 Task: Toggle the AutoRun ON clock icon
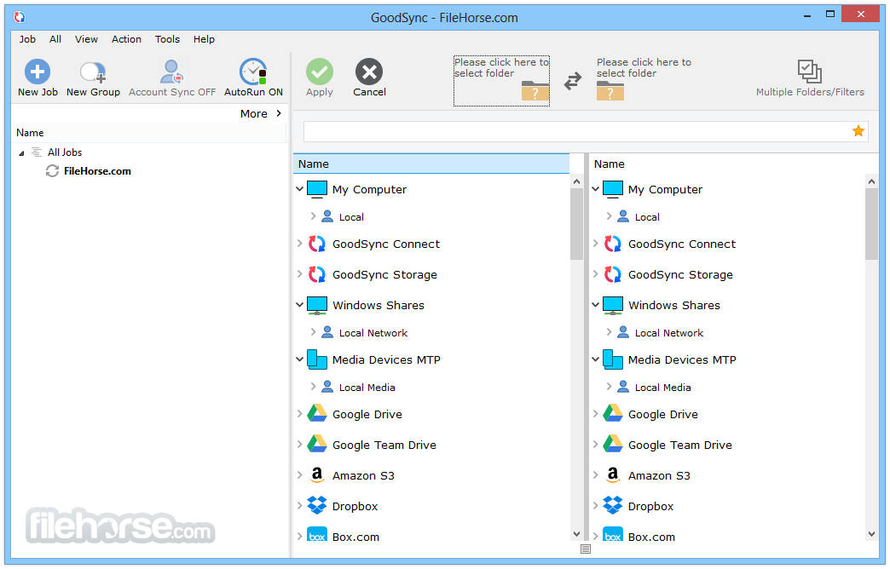pyautogui.click(x=253, y=72)
